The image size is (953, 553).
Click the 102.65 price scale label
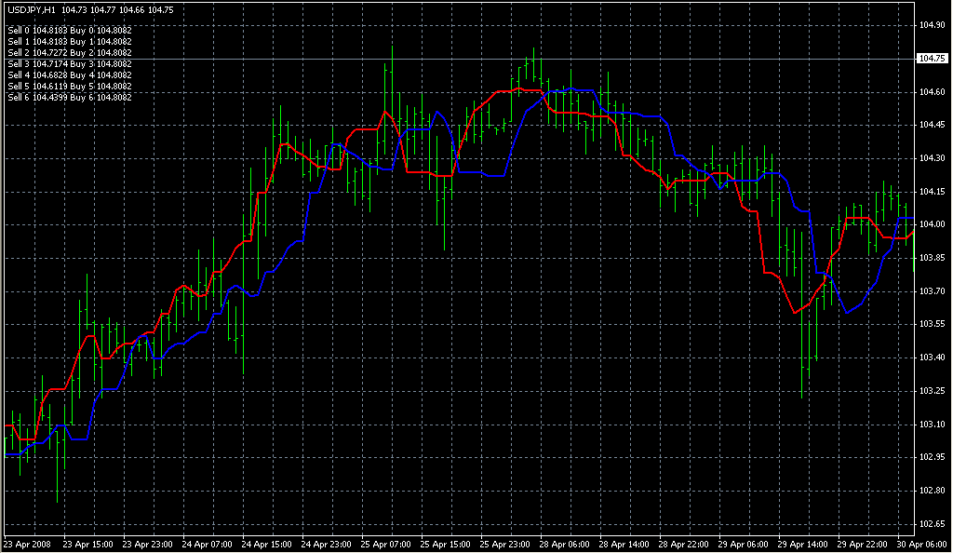click(932, 524)
